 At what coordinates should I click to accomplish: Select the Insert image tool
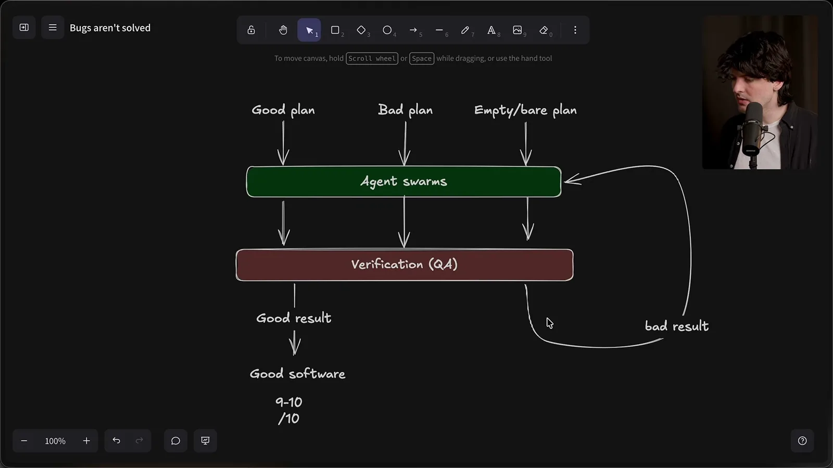click(x=518, y=30)
